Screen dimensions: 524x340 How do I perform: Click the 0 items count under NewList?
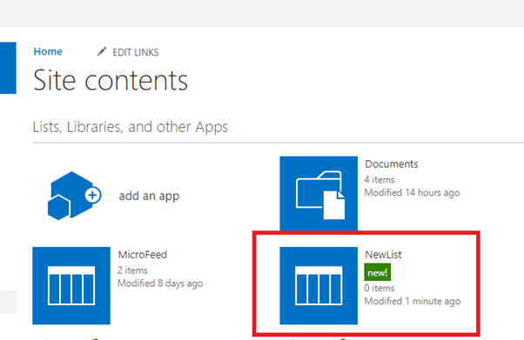click(x=380, y=288)
